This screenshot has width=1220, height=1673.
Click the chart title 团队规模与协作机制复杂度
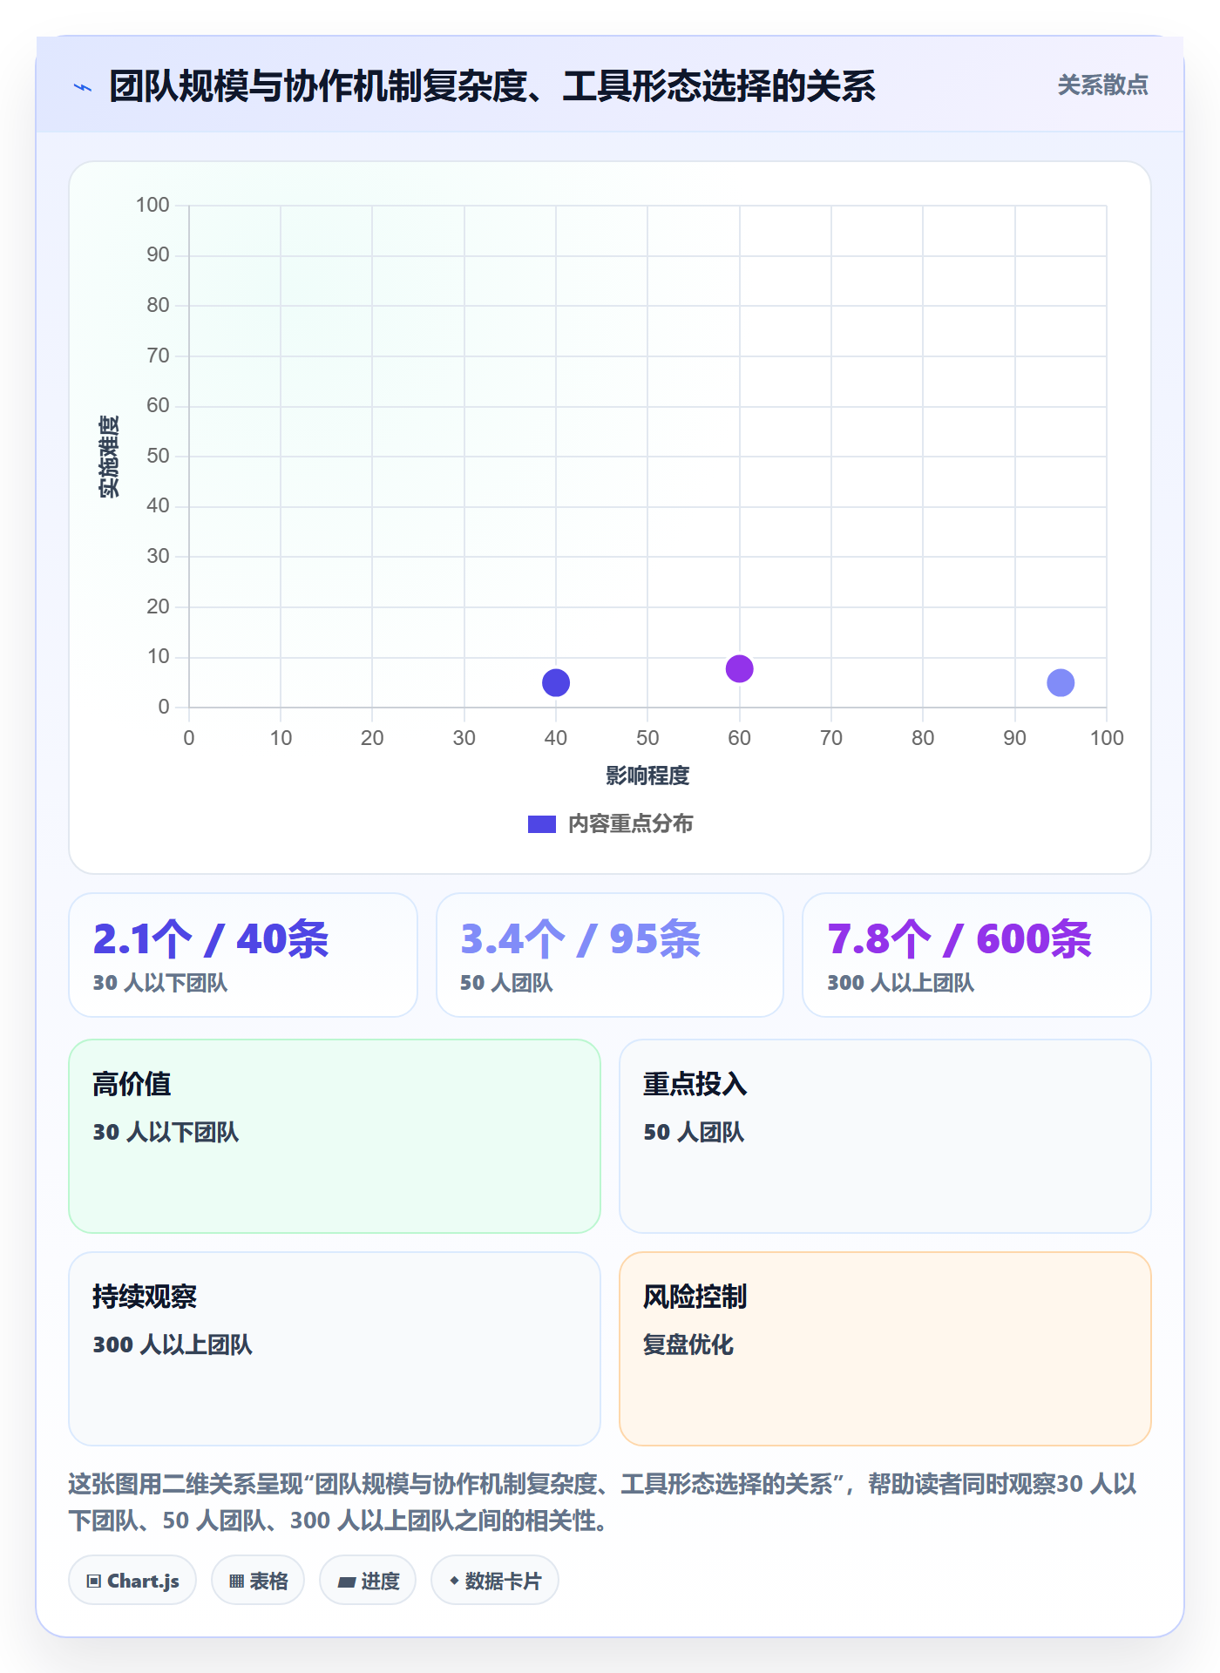[492, 86]
